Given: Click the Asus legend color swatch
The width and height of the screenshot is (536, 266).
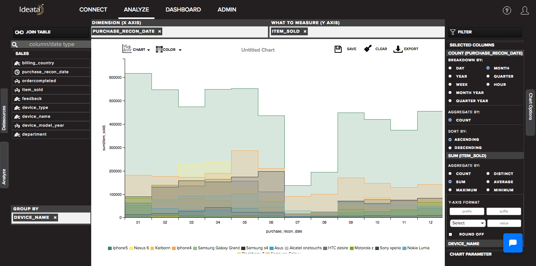Looking at the screenshot, I should [x=271, y=248].
